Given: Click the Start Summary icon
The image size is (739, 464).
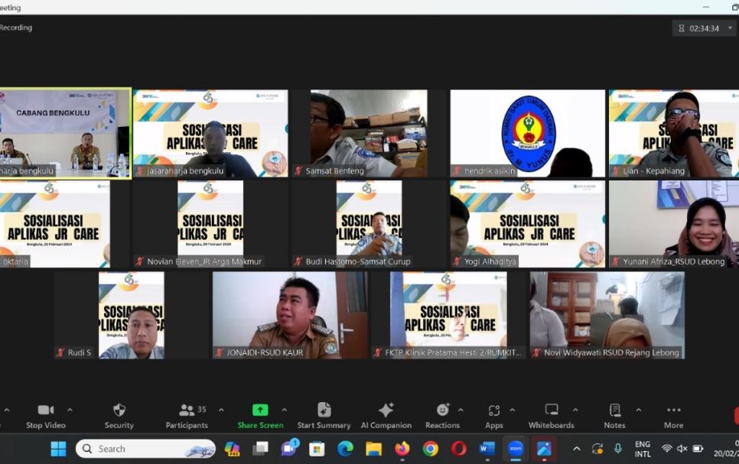Looking at the screenshot, I should point(324,410).
